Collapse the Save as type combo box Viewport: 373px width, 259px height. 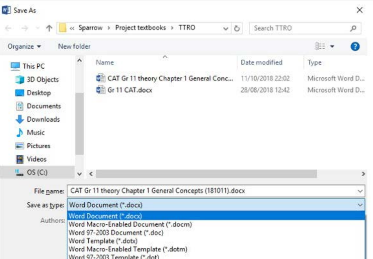click(360, 205)
